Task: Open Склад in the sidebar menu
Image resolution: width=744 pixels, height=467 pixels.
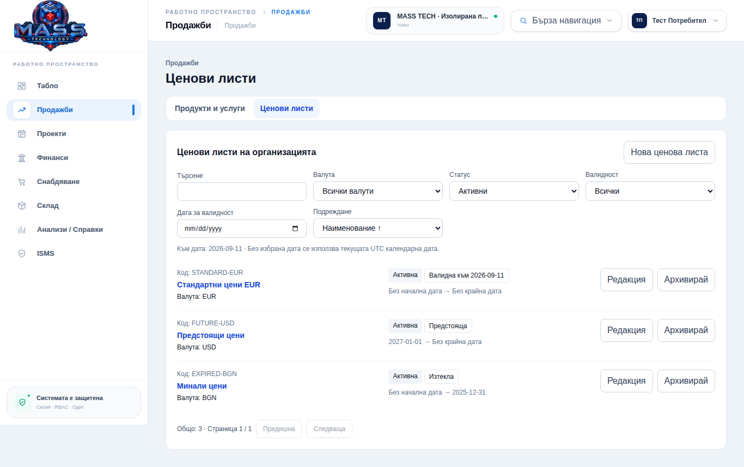Action: click(x=74, y=206)
